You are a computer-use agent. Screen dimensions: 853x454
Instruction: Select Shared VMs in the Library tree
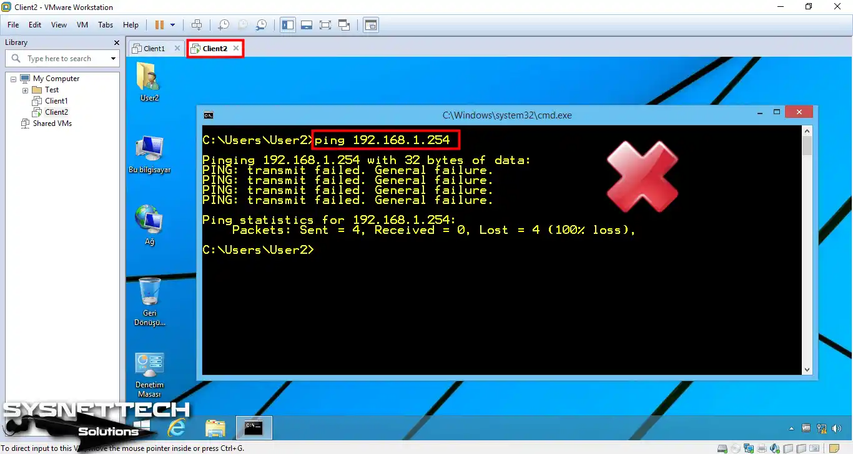51,123
